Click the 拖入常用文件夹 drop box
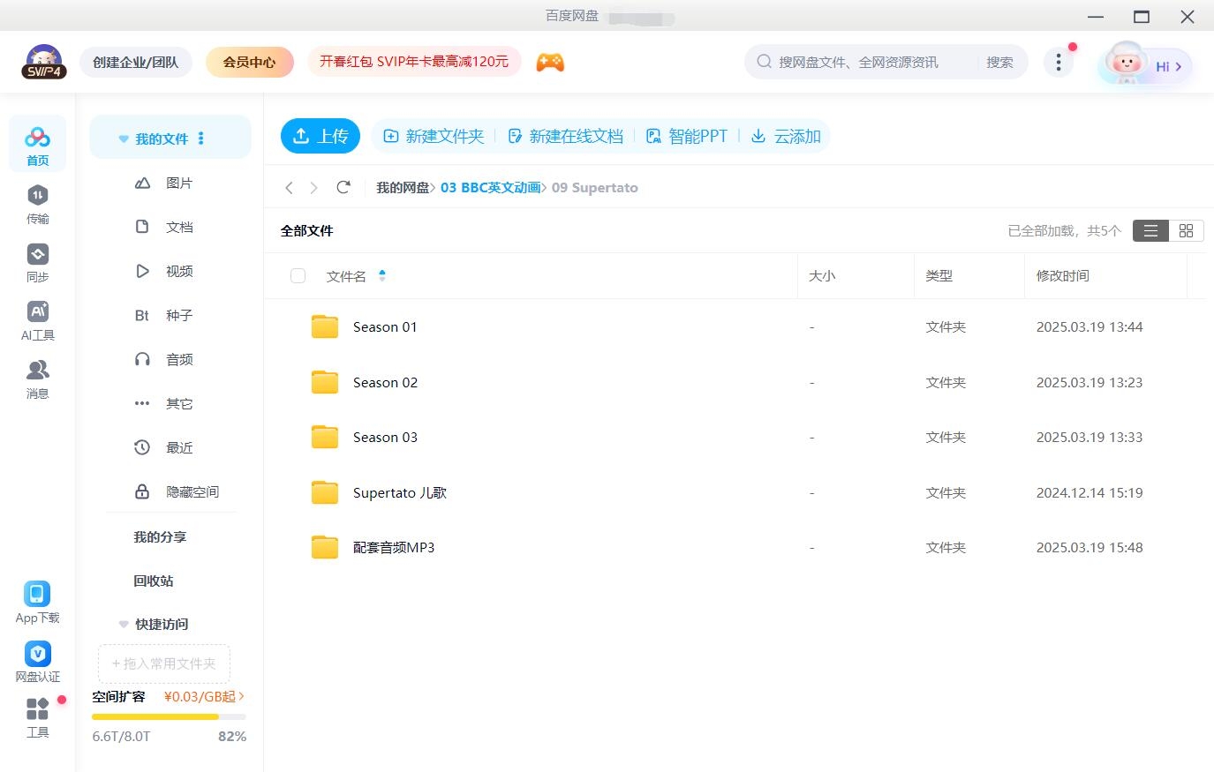Viewport: 1214px width, 772px height. (164, 663)
